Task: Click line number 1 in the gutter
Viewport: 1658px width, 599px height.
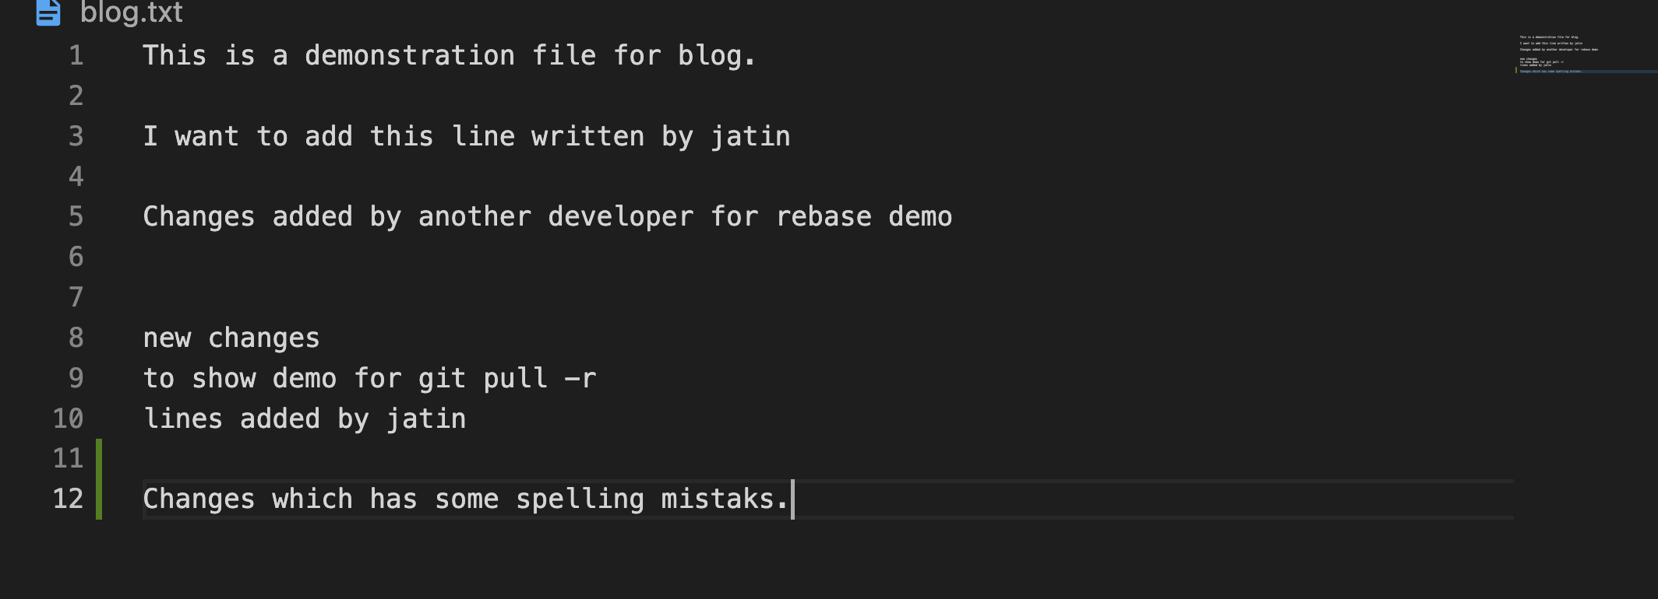Action: click(76, 55)
